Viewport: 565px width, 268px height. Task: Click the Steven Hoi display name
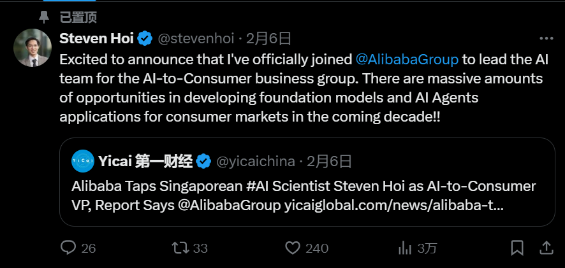96,38
